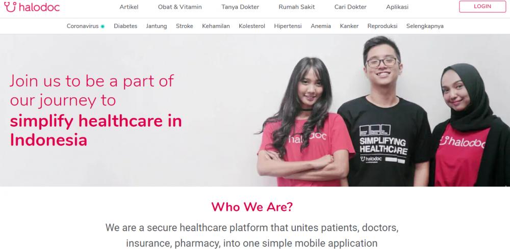Viewport: 510px width, 249px height.
Task: Open the Diabetes topic link
Action: (125, 26)
